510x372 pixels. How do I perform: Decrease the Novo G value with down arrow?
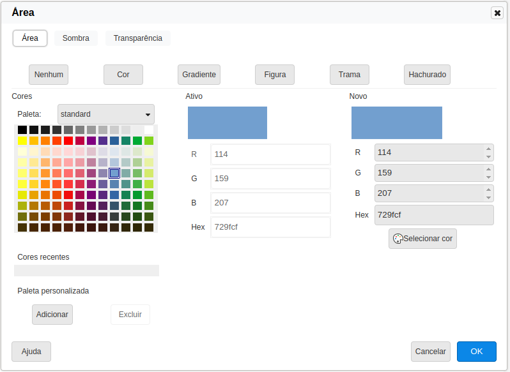tap(489, 177)
